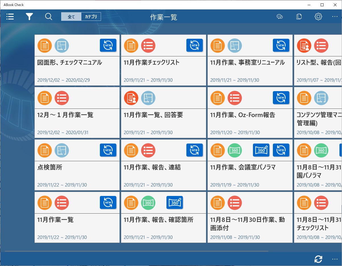Open the settings gear icon
The width and height of the screenshot is (342, 266).
pyautogui.click(x=318, y=17)
